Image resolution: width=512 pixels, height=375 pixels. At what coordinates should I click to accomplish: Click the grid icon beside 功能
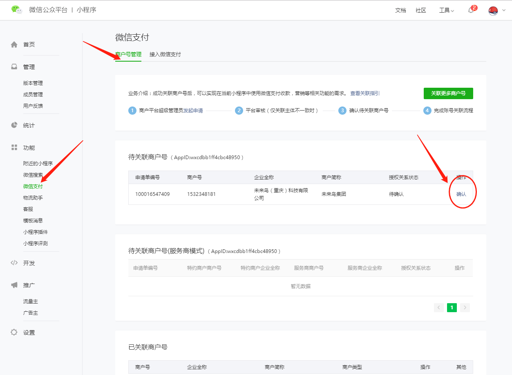point(14,147)
